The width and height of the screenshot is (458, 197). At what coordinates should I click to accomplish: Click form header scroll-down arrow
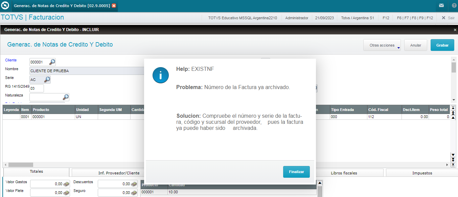(x=454, y=100)
